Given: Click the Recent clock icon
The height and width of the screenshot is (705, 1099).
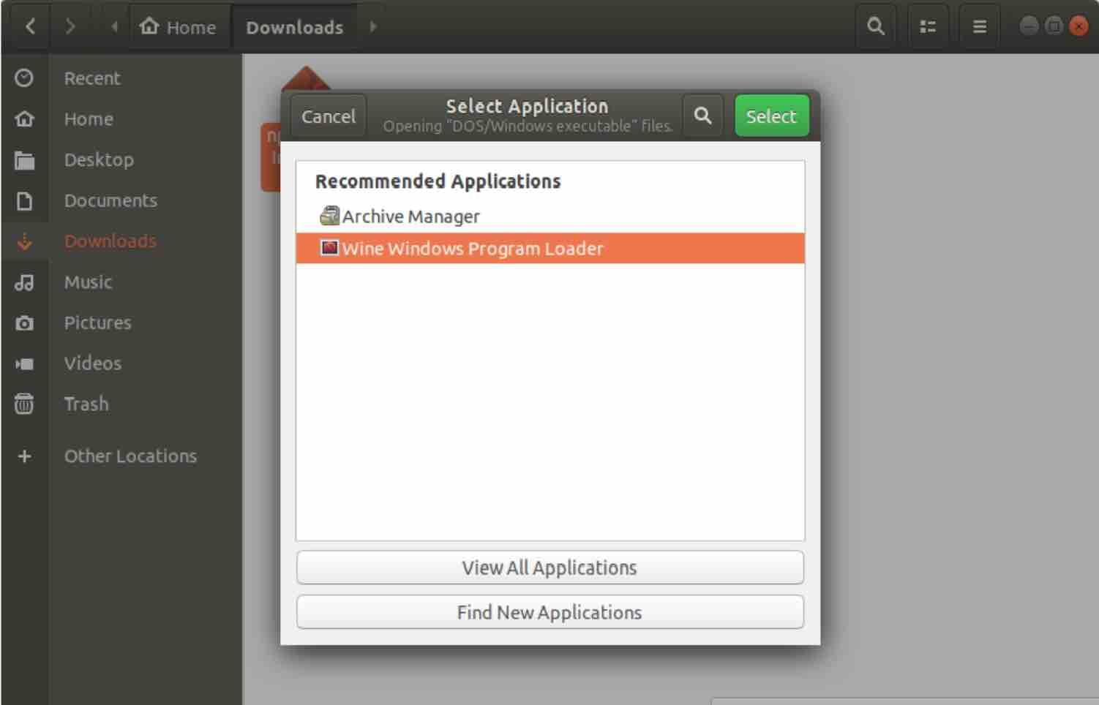Looking at the screenshot, I should [24, 78].
